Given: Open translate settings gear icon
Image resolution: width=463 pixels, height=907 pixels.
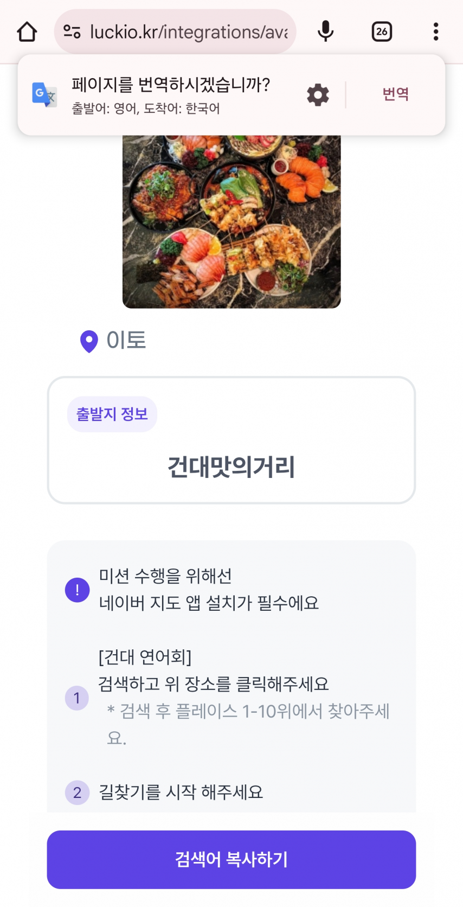Looking at the screenshot, I should (318, 95).
